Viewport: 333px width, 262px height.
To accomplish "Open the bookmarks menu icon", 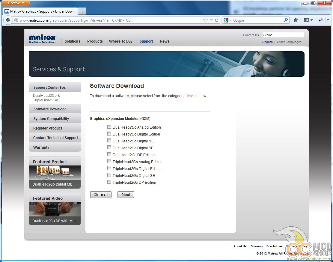I will point(306,20).
